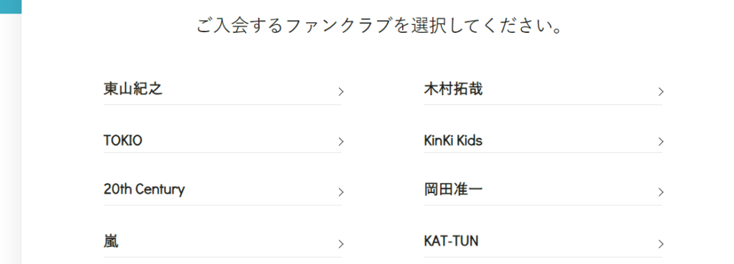The image size is (734, 264).
Task: Select the 東山紀之 fan club name
Action: pos(133,89)
